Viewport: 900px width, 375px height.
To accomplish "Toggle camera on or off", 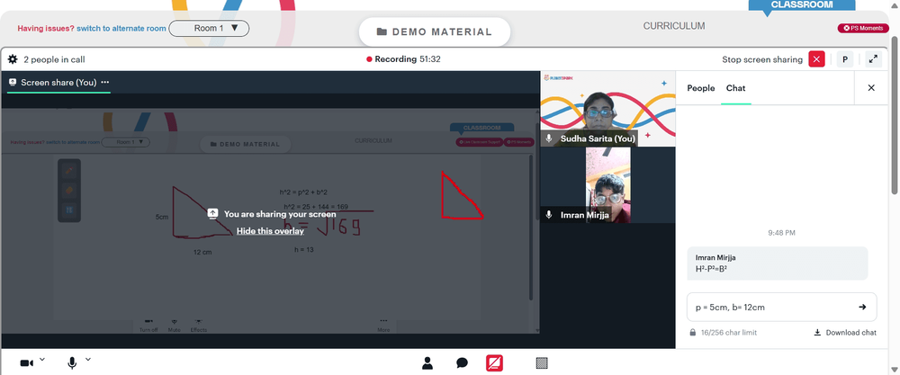I will point(26,363).
